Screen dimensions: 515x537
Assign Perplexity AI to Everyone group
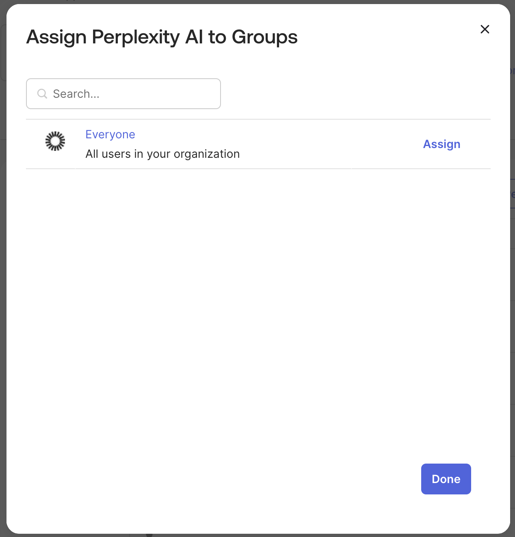coord(441,144)
